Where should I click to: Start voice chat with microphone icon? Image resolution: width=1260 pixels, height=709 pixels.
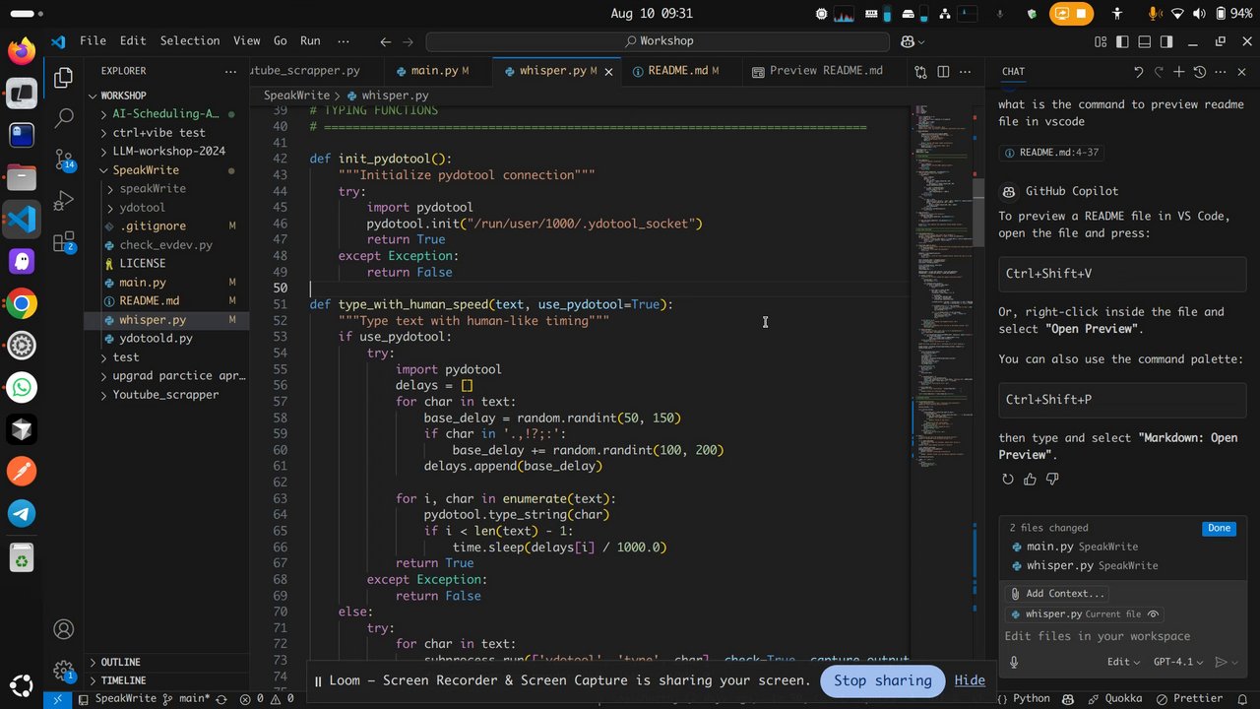pos(1014,663)
